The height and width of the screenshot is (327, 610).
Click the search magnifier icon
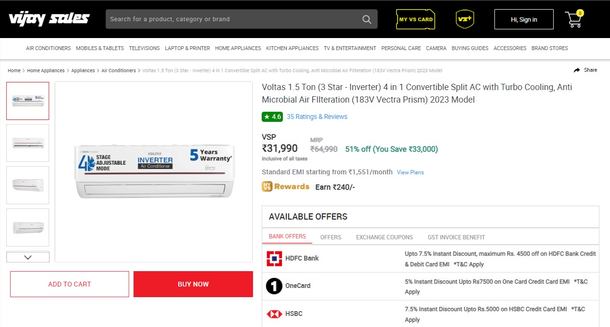367,19
